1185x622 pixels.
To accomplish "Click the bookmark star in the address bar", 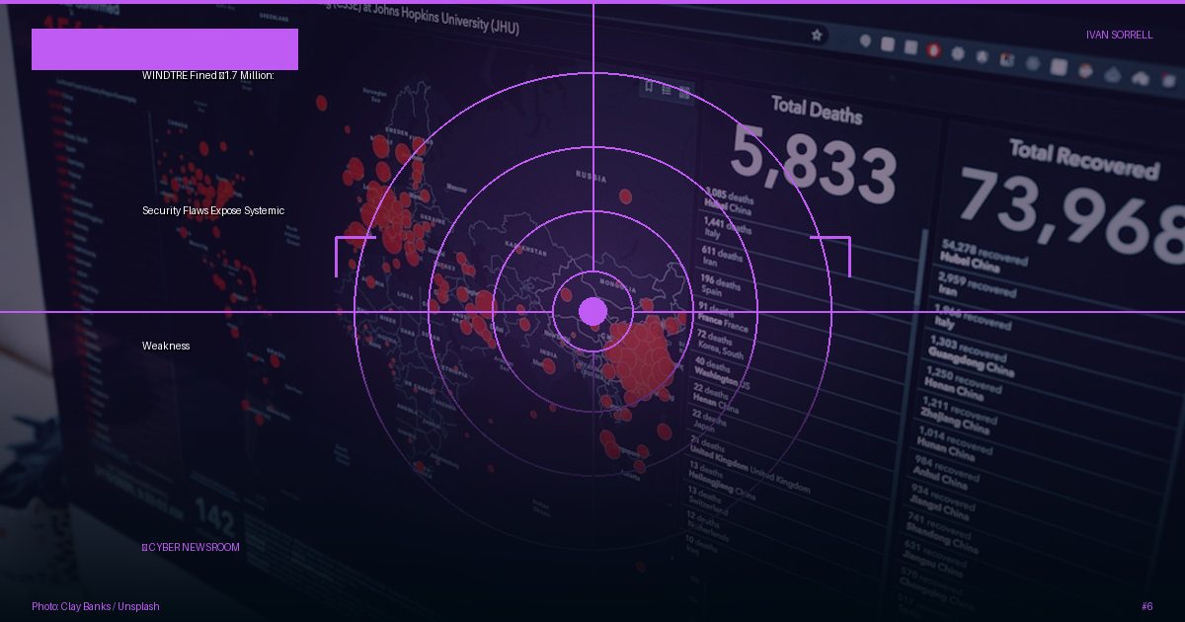I will pos(817,35).
